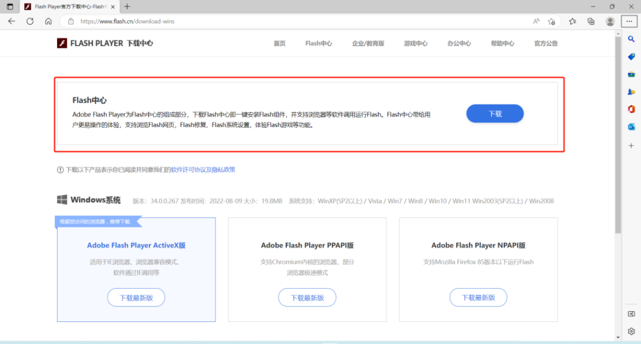
Task: Open the 帮助中心 navigation item
Action: (x=503, y=43)
